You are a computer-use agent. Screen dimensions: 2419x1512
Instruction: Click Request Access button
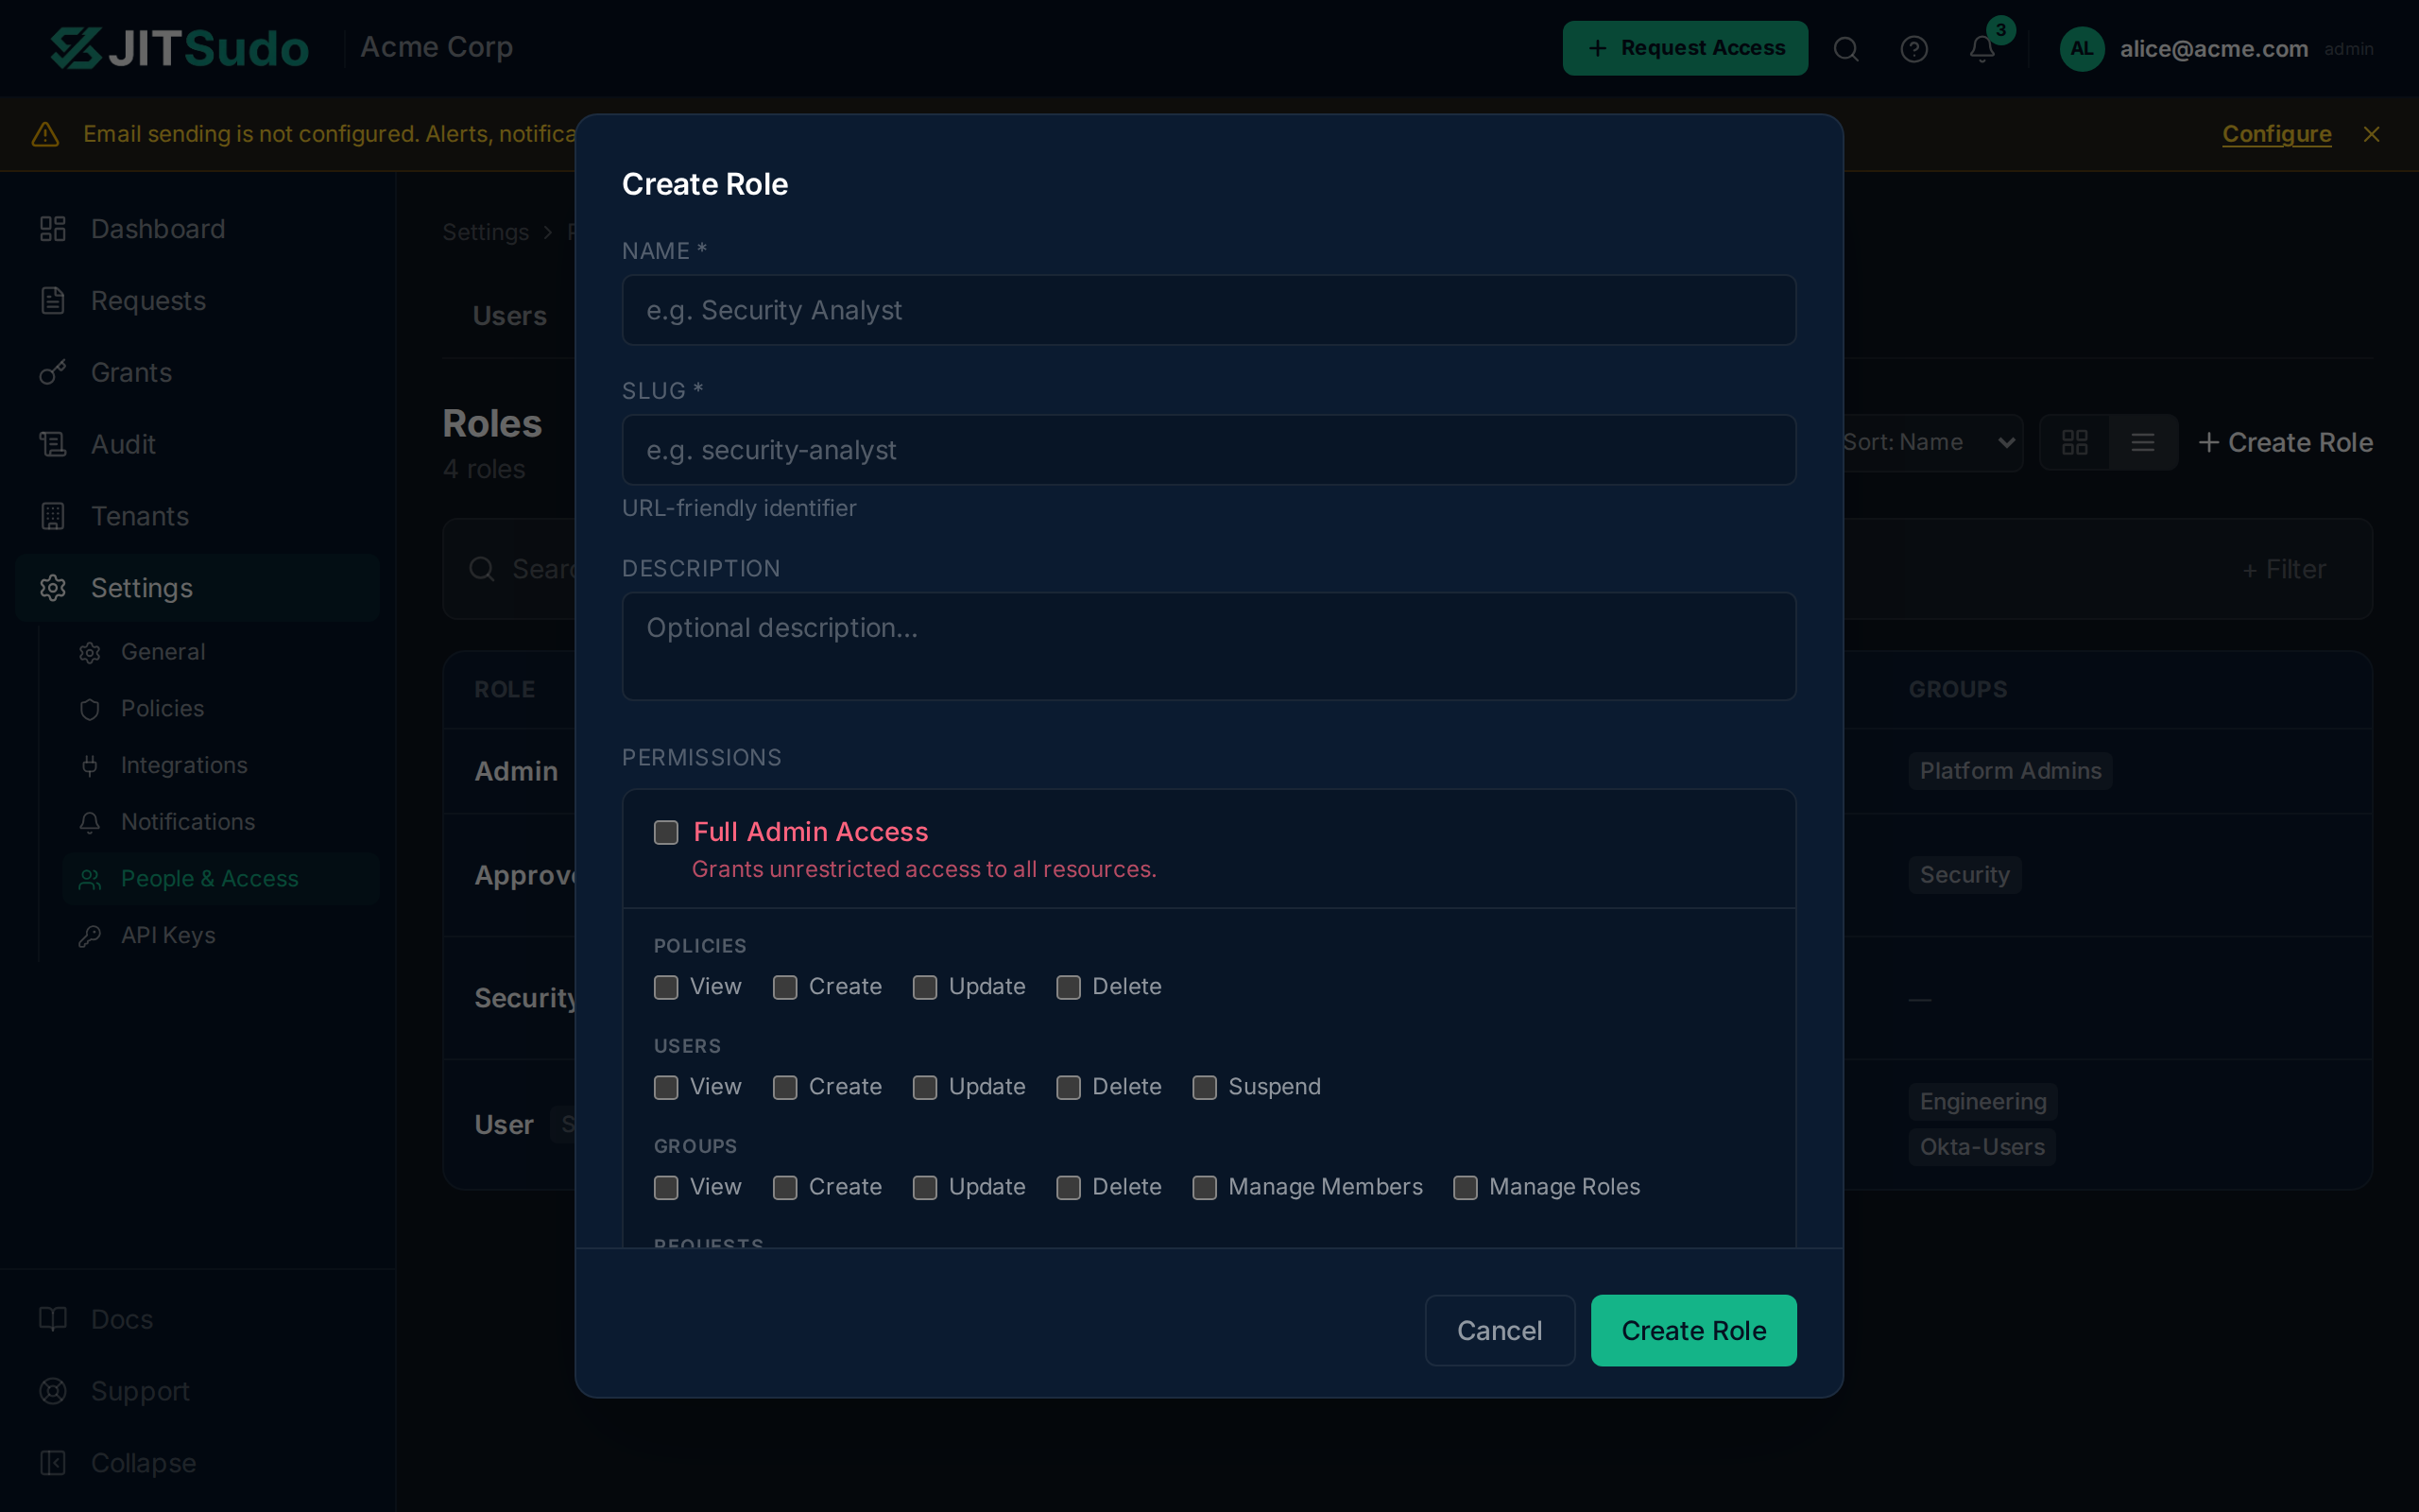point(1684,48)
